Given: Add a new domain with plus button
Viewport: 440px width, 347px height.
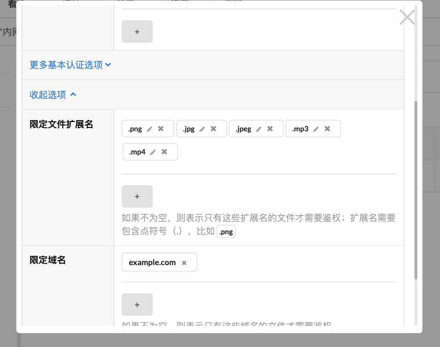Looking at the screenshot, I should point(137,304).
